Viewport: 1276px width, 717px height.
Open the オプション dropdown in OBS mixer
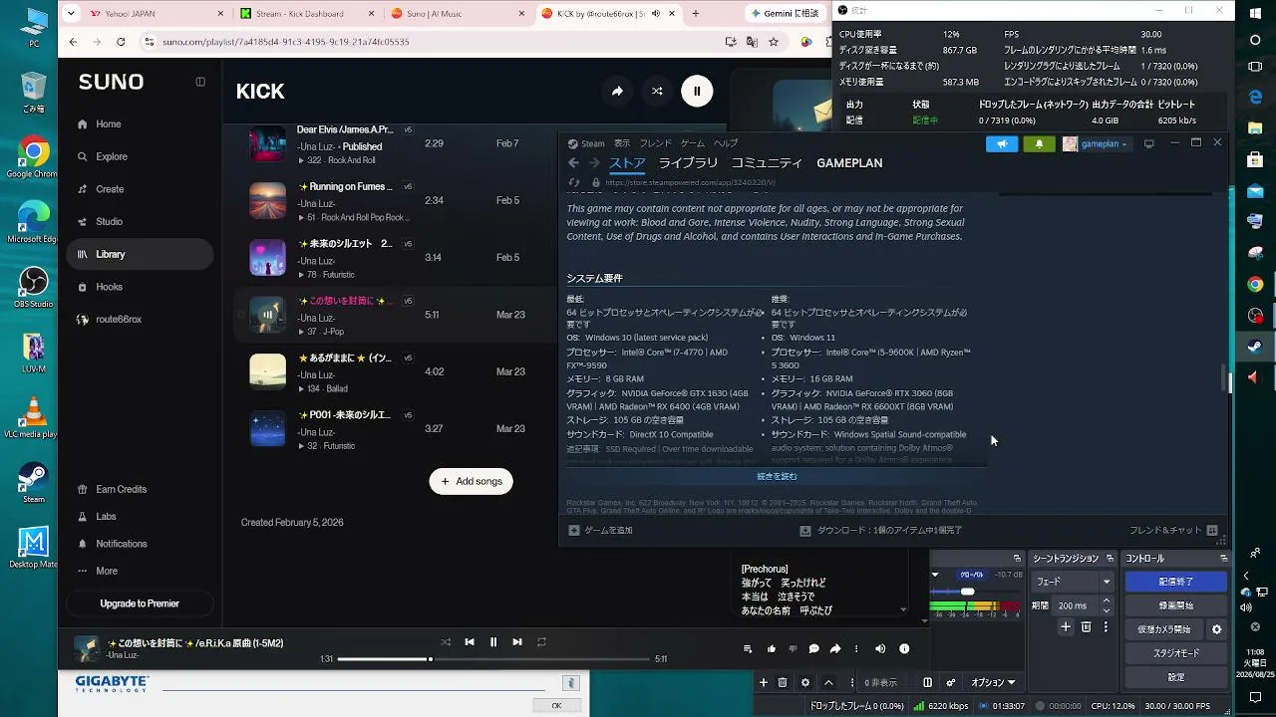pyautogui.click(x=993, y=682)
